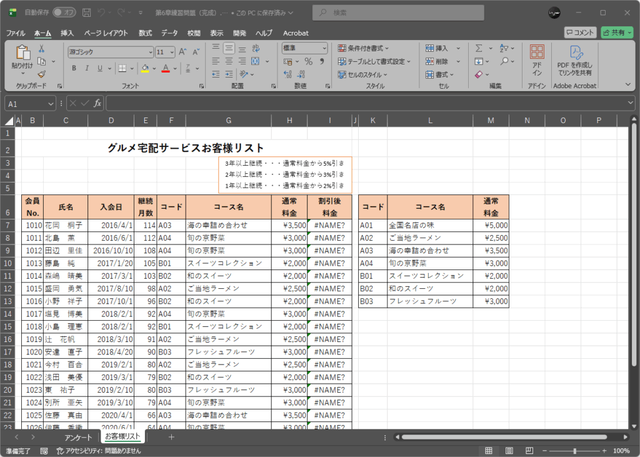Click the コメント comments button

point(580,33)
